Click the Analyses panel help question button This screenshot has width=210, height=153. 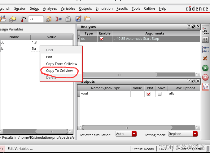(x=188, y=27)
